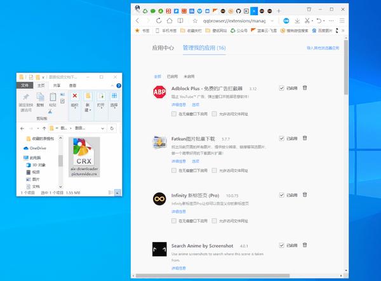The image size is (381, 281).
Task: Open the 选项 link for Adblock Plus
Action: (196, 105)
